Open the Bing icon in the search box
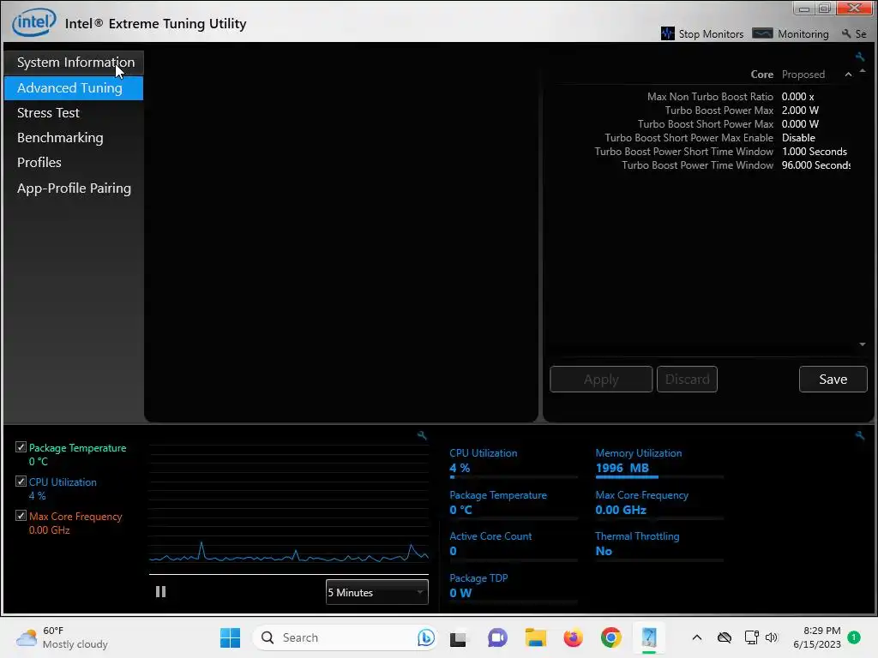This screenshot has height=658, width=878. [x=425, y=637]
